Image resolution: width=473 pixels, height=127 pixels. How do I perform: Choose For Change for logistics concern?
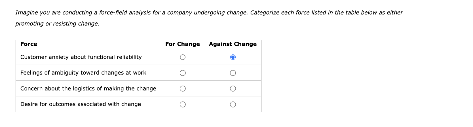pos(183,89)
